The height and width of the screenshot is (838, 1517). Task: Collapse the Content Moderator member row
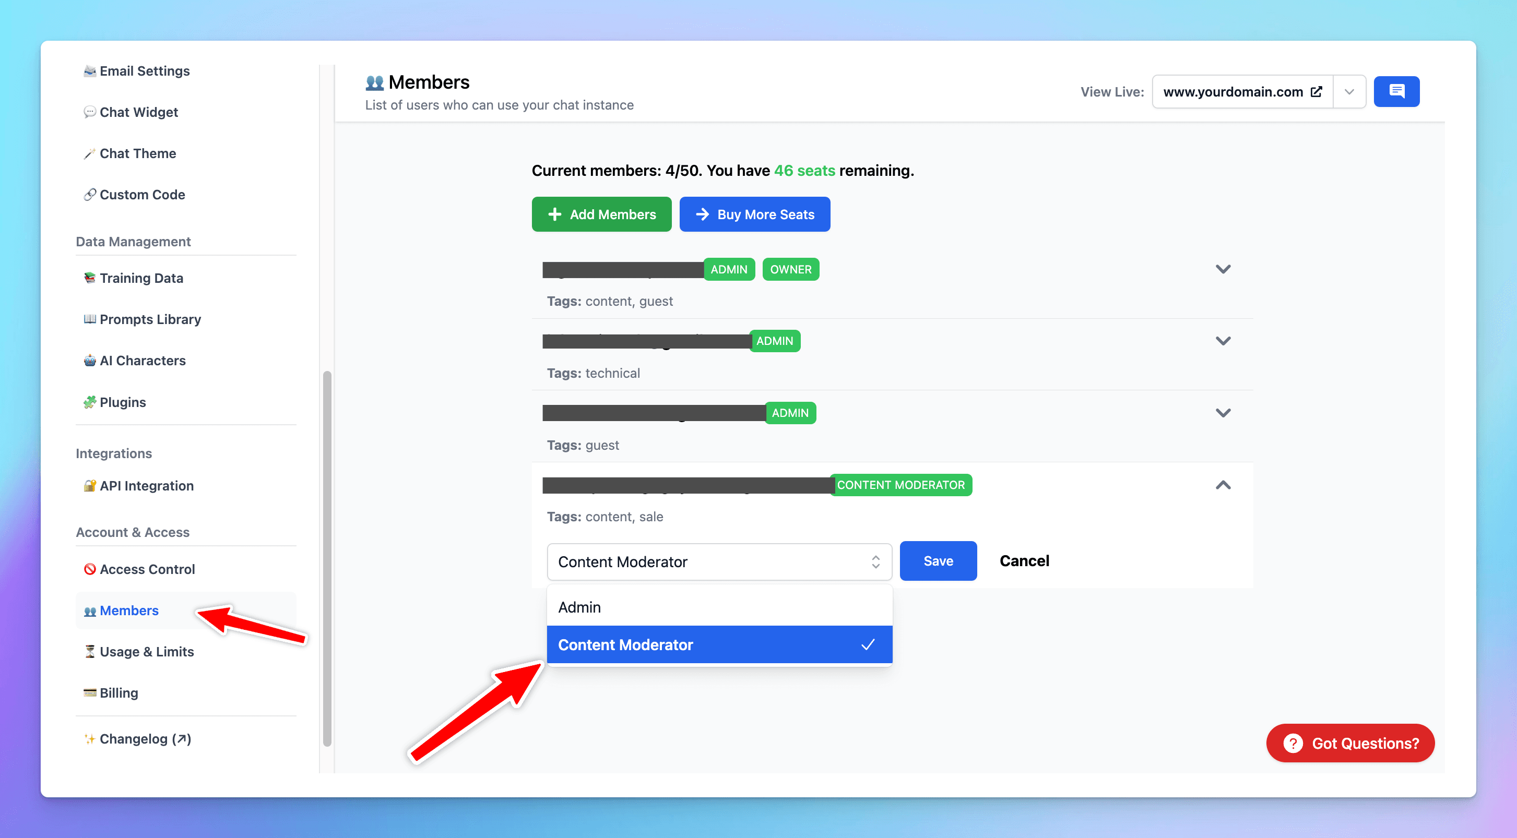click(x=1223, y=485)
